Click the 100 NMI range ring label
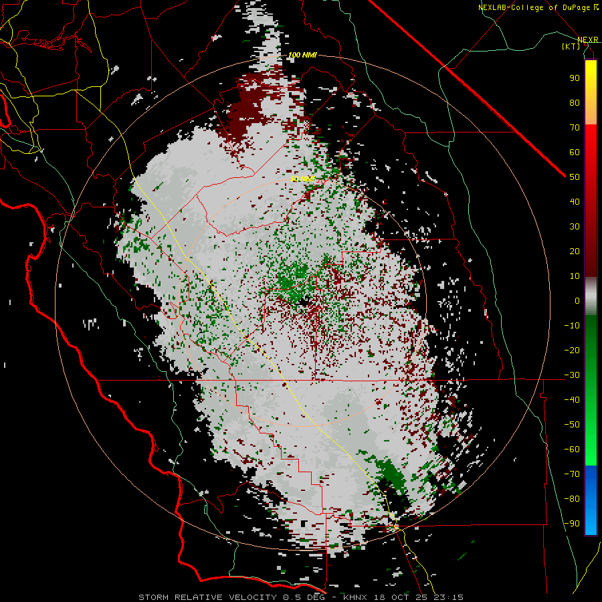 point(302,56)
